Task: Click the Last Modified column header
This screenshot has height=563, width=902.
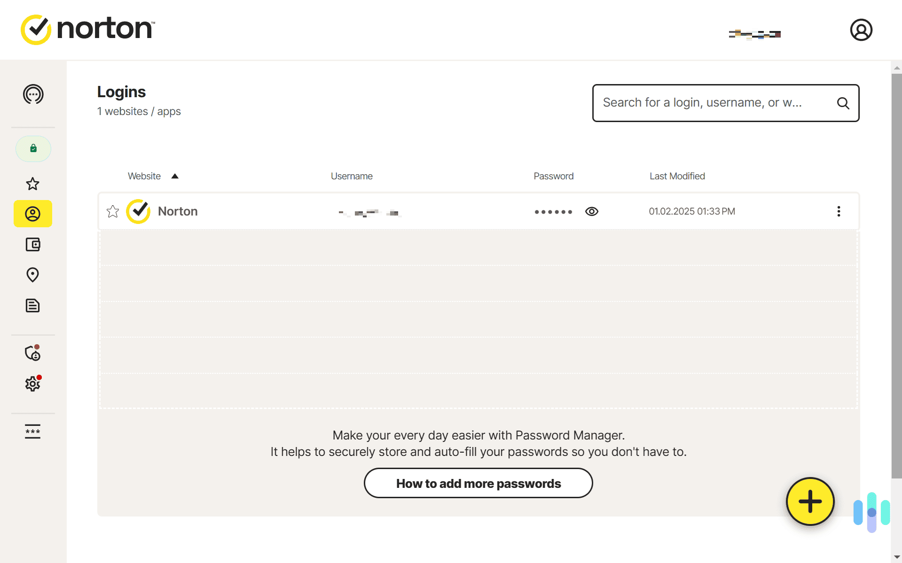Action: (677, 176)
